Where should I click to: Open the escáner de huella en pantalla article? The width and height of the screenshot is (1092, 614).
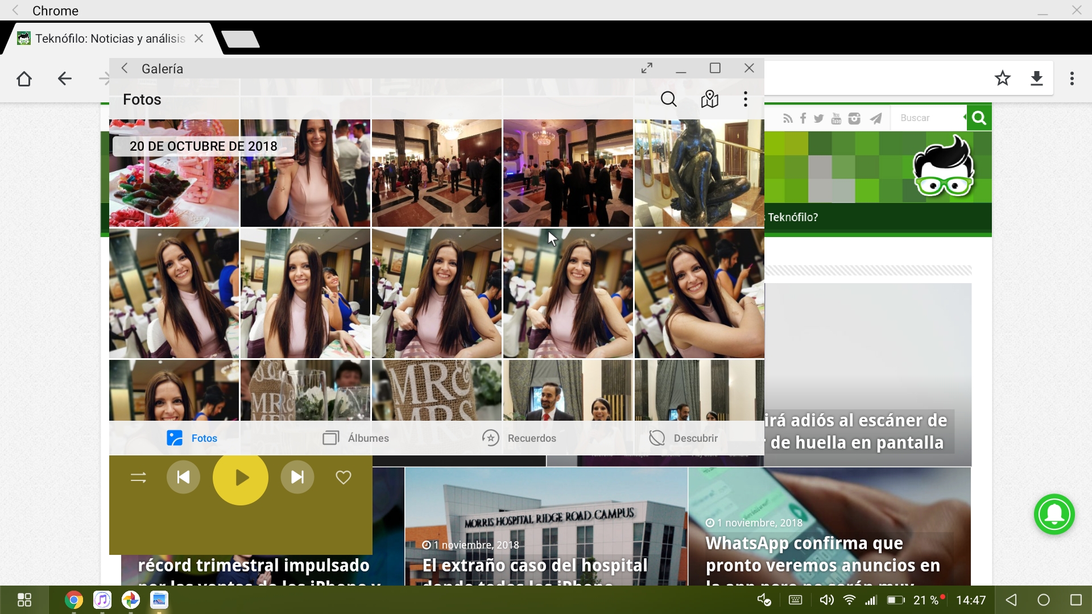868,375
